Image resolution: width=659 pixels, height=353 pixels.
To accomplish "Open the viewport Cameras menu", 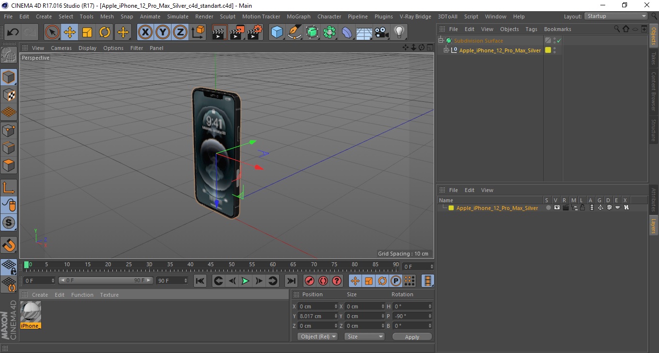I will pyautogui.click(x=61, y=48).
